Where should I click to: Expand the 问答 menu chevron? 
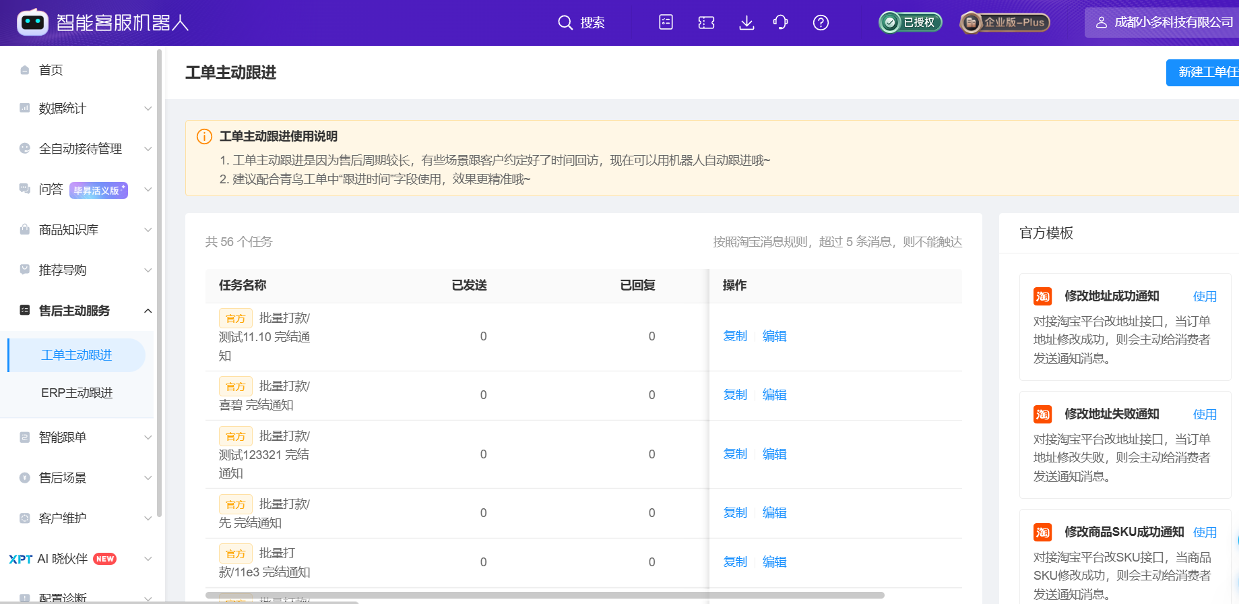click(148, 189)
